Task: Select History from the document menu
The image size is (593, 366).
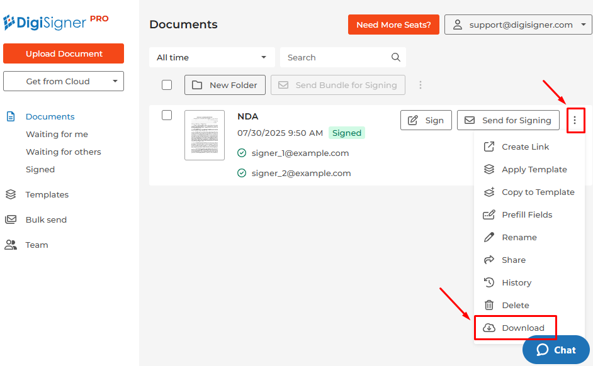Action: point(516,282)
